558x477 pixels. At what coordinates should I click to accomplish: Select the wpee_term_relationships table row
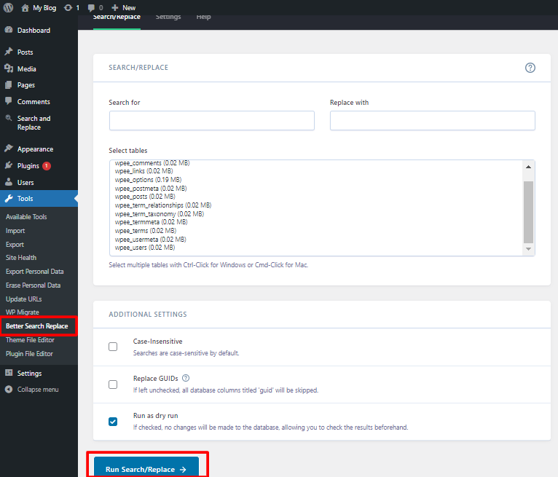click(x=163, y=205)
